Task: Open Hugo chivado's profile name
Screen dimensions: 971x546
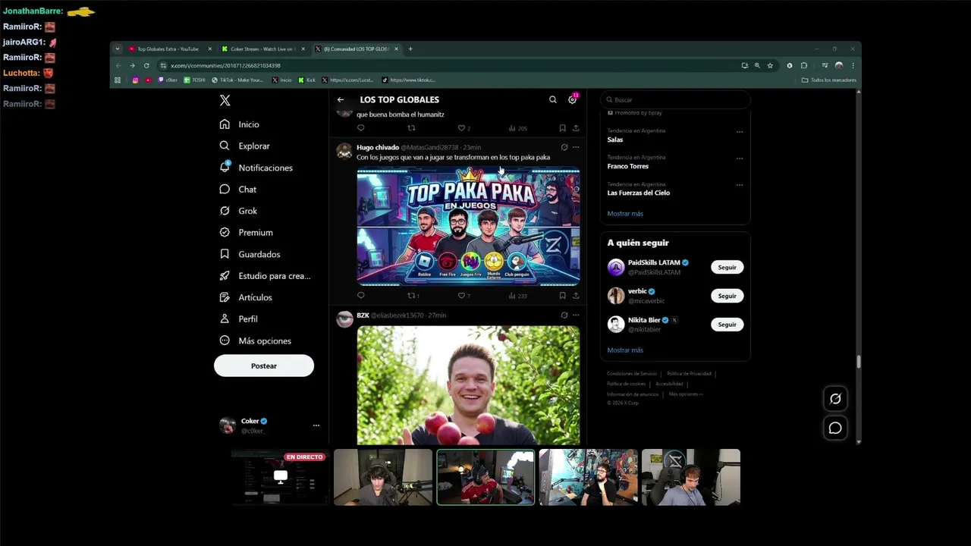Action: point(378,147)
